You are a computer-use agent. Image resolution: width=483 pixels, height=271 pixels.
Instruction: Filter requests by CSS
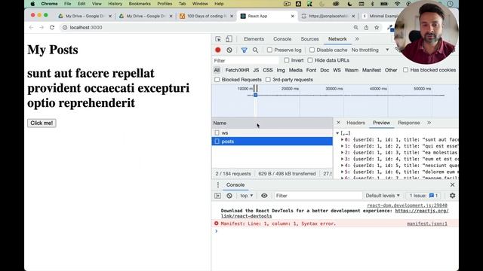[x=268, y=70]
